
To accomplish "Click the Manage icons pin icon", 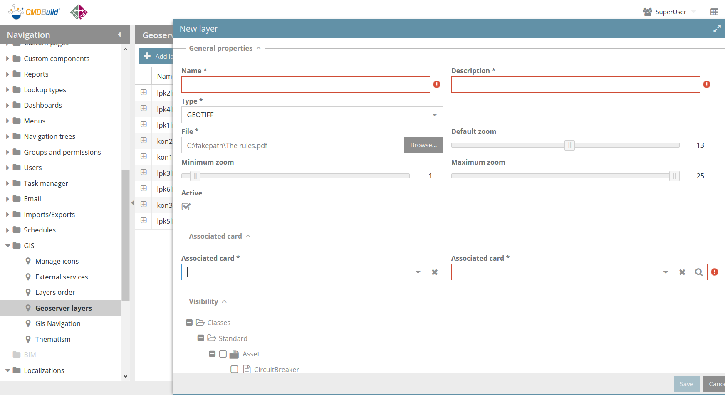I will pos(28,261).
